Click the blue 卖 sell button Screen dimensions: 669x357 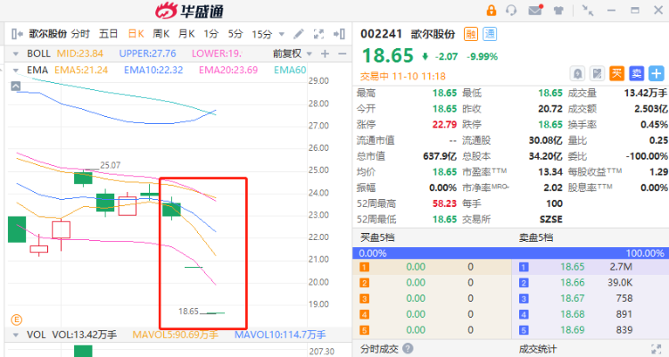click(636, 73)
